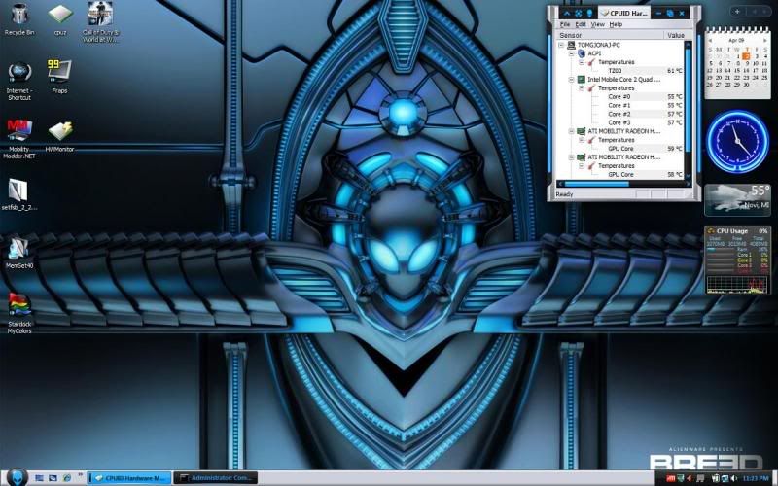Image resolution: width=778 pixels, height=486 pixels.
Task: Launch the cpuz desktop shortcut
Action: click(60, 18)
